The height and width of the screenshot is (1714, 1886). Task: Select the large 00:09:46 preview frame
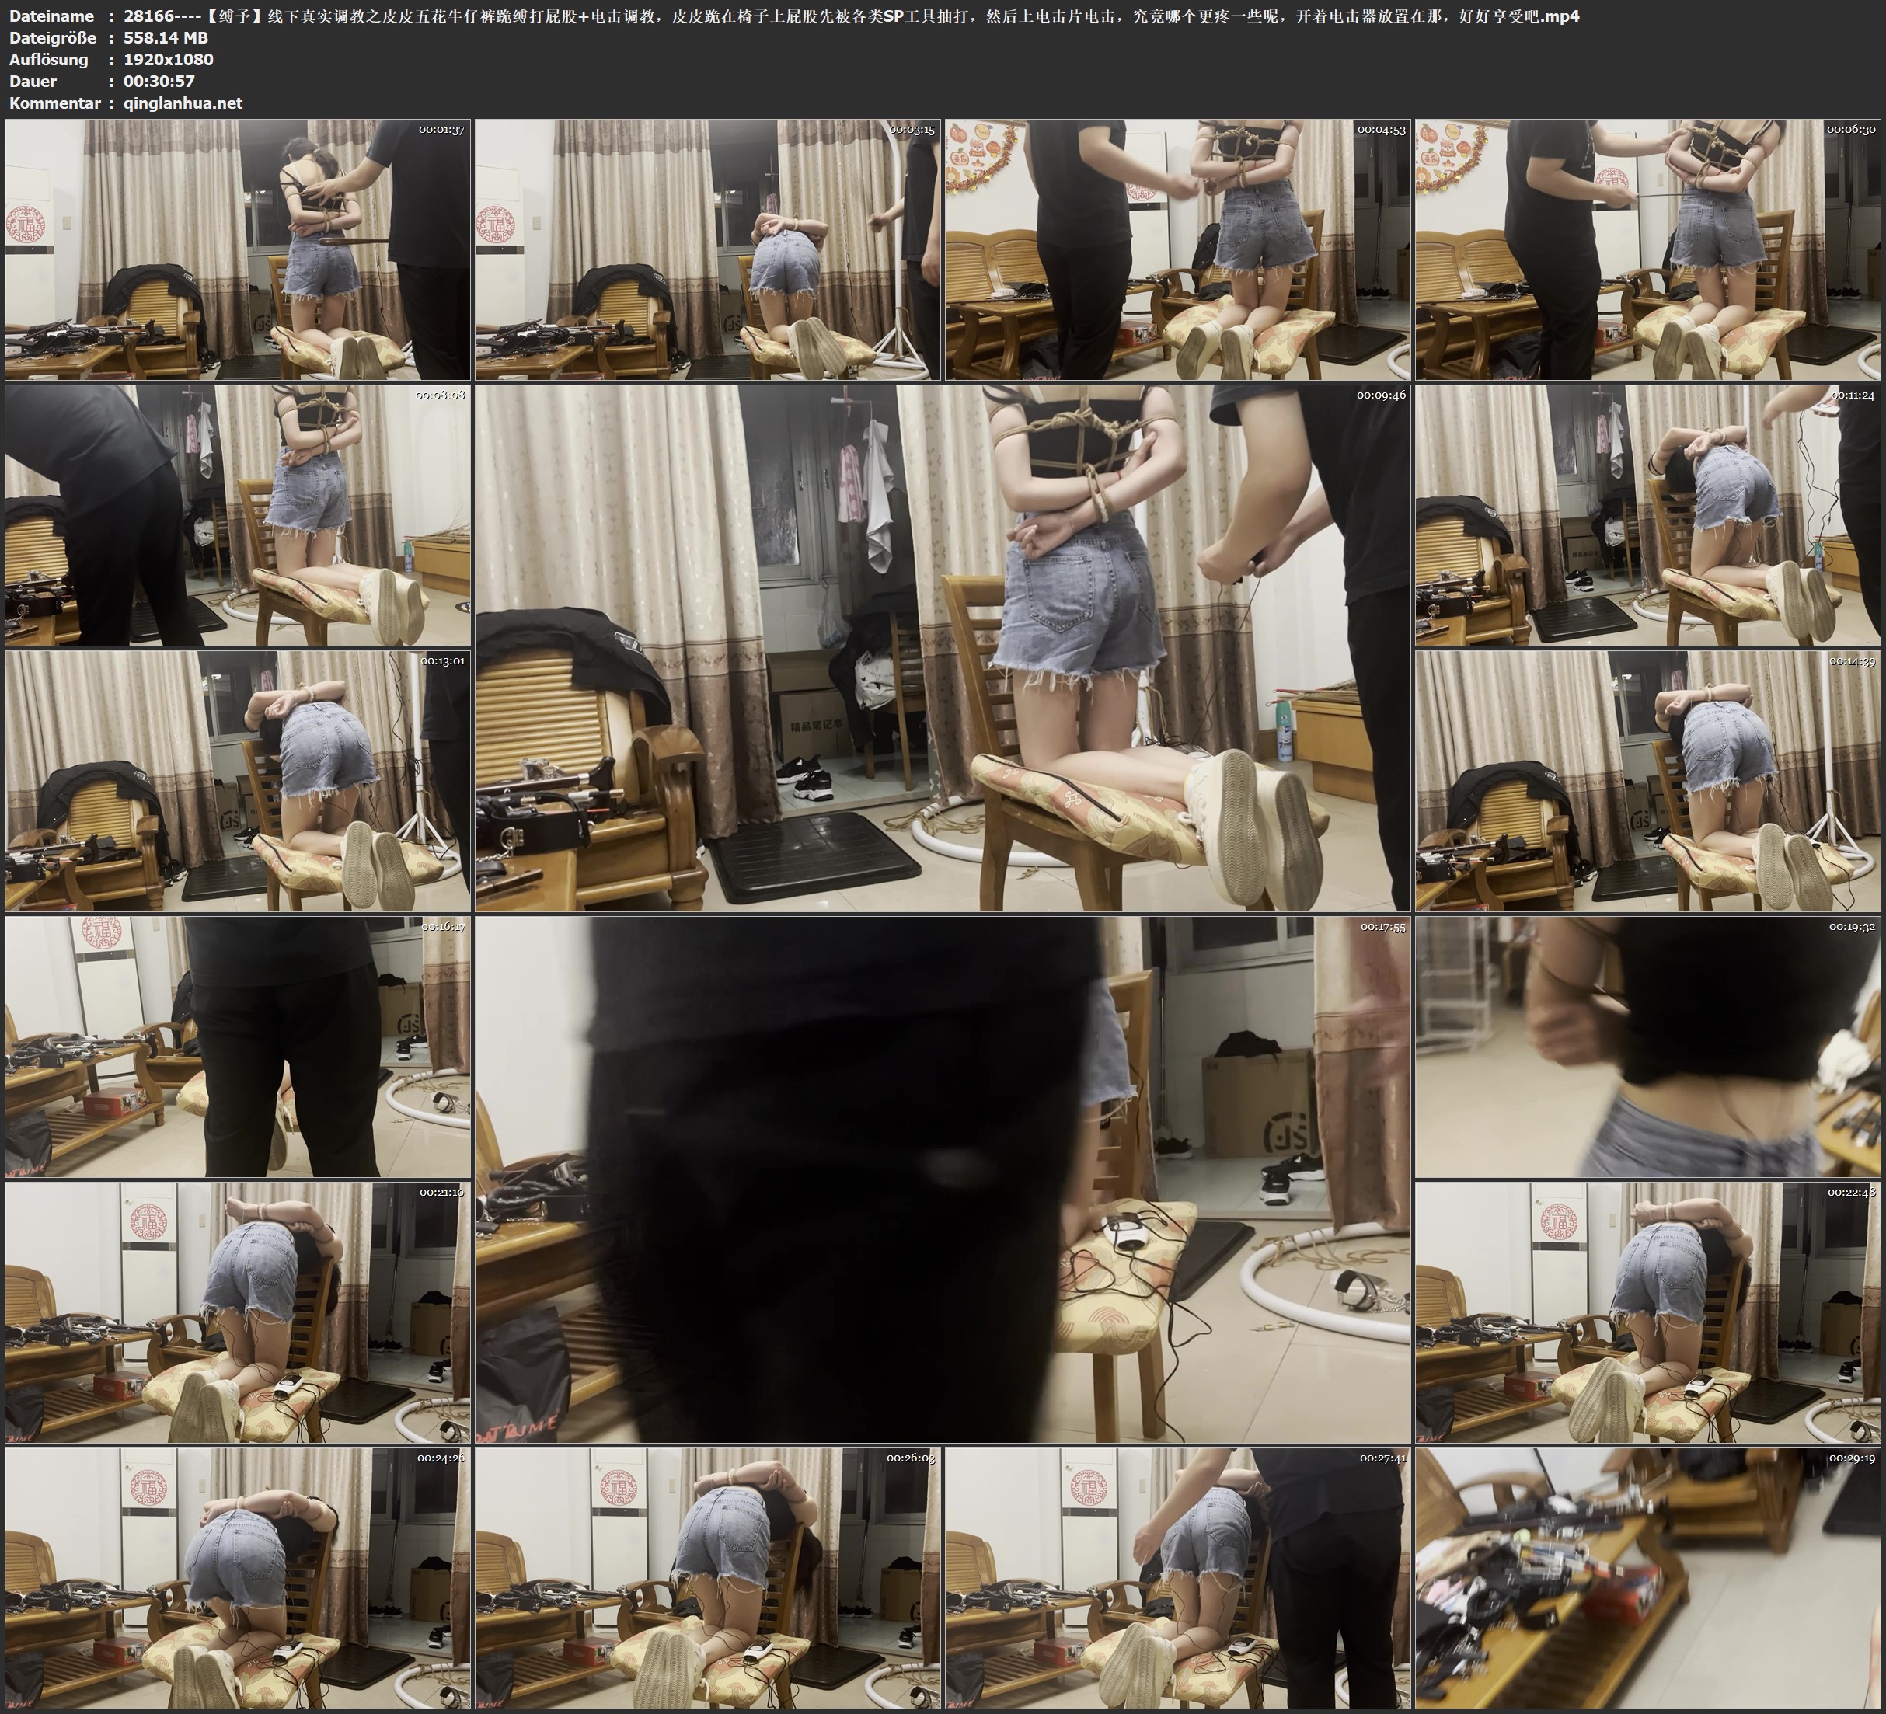pos(942,648)
